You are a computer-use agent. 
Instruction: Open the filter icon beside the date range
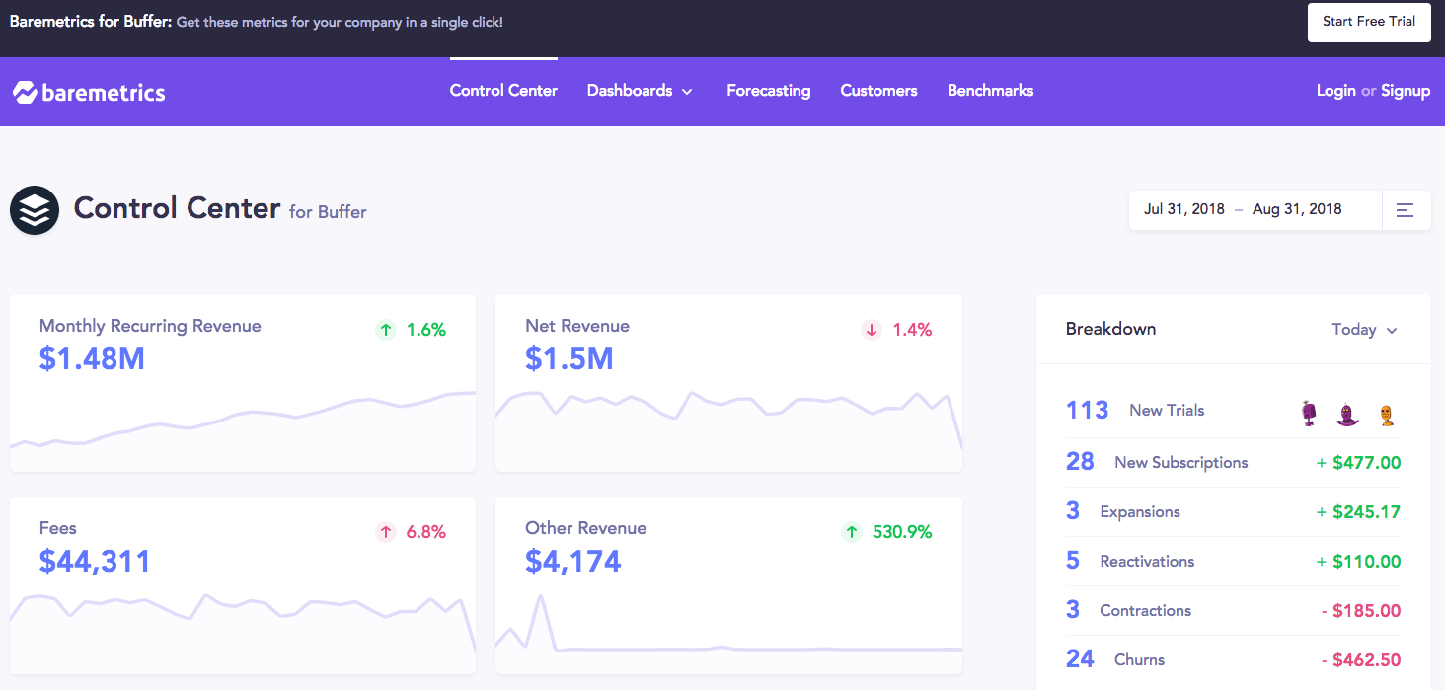[x=1406, y=209]
